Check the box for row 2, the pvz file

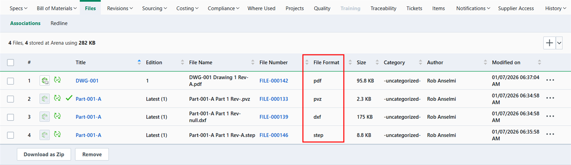coord(11,99)
